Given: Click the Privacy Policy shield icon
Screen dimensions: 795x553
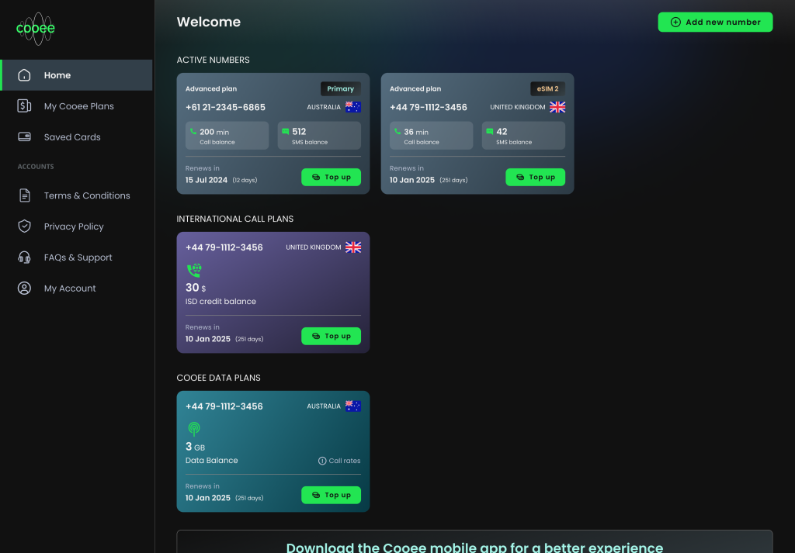Looking at the screenshot, I should [24, 226].
